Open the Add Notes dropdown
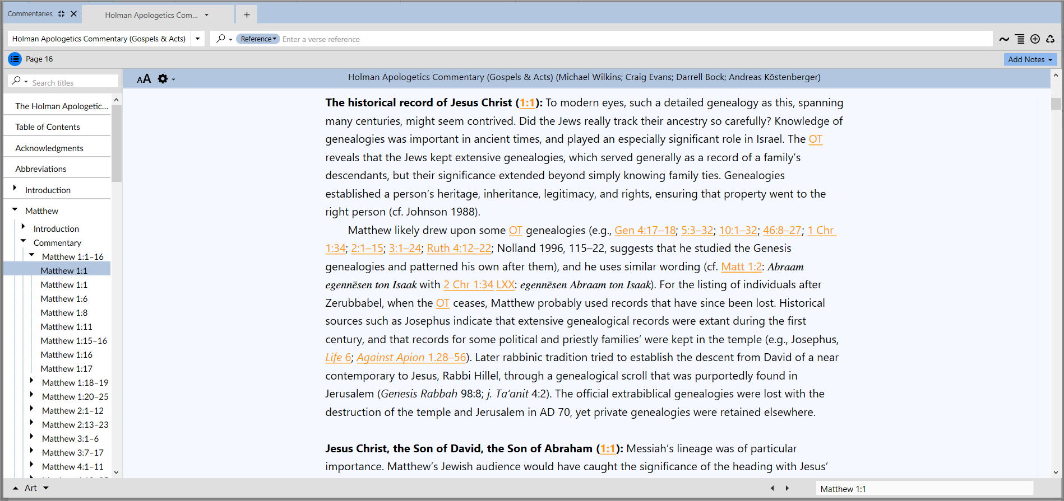Image resolution: width=1064 pixels, height=501 pixels. click(x=1030, y=59)
